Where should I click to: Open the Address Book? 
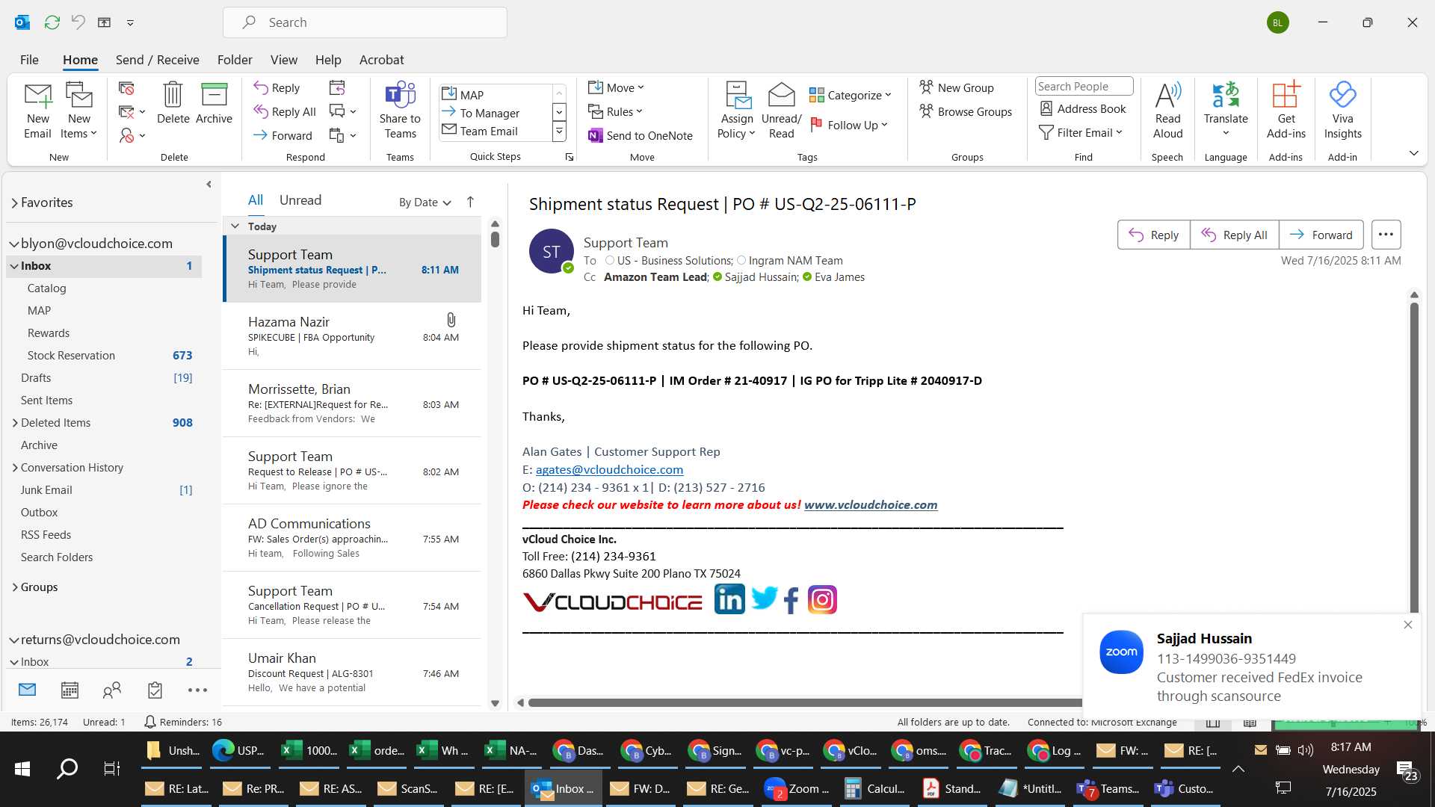pos(1083,108)
